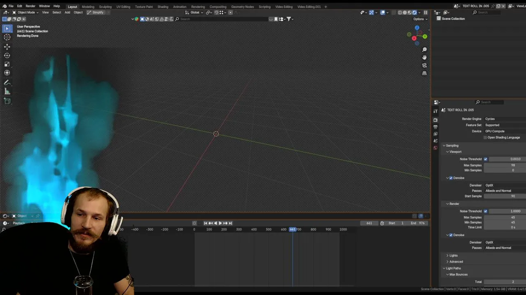Open Feature Set Supported dropdown
Screen dimensions: 526x295
point(505,125)
